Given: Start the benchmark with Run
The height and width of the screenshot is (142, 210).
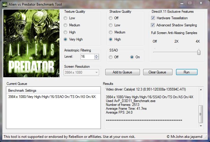Looking at the screenshot, I should pos(186,72).
